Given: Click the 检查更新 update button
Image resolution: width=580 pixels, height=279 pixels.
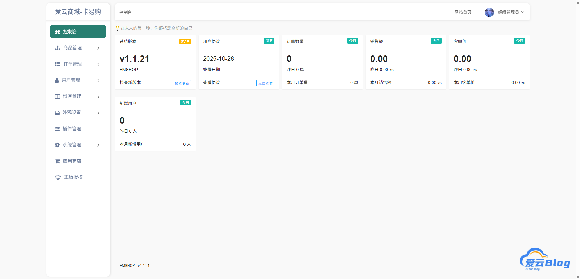Looking at the screenshot, I should (x=182, y=83).
